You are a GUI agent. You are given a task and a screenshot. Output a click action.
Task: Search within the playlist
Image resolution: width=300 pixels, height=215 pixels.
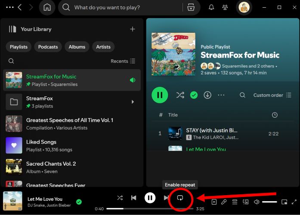click(x=242, y=95)
